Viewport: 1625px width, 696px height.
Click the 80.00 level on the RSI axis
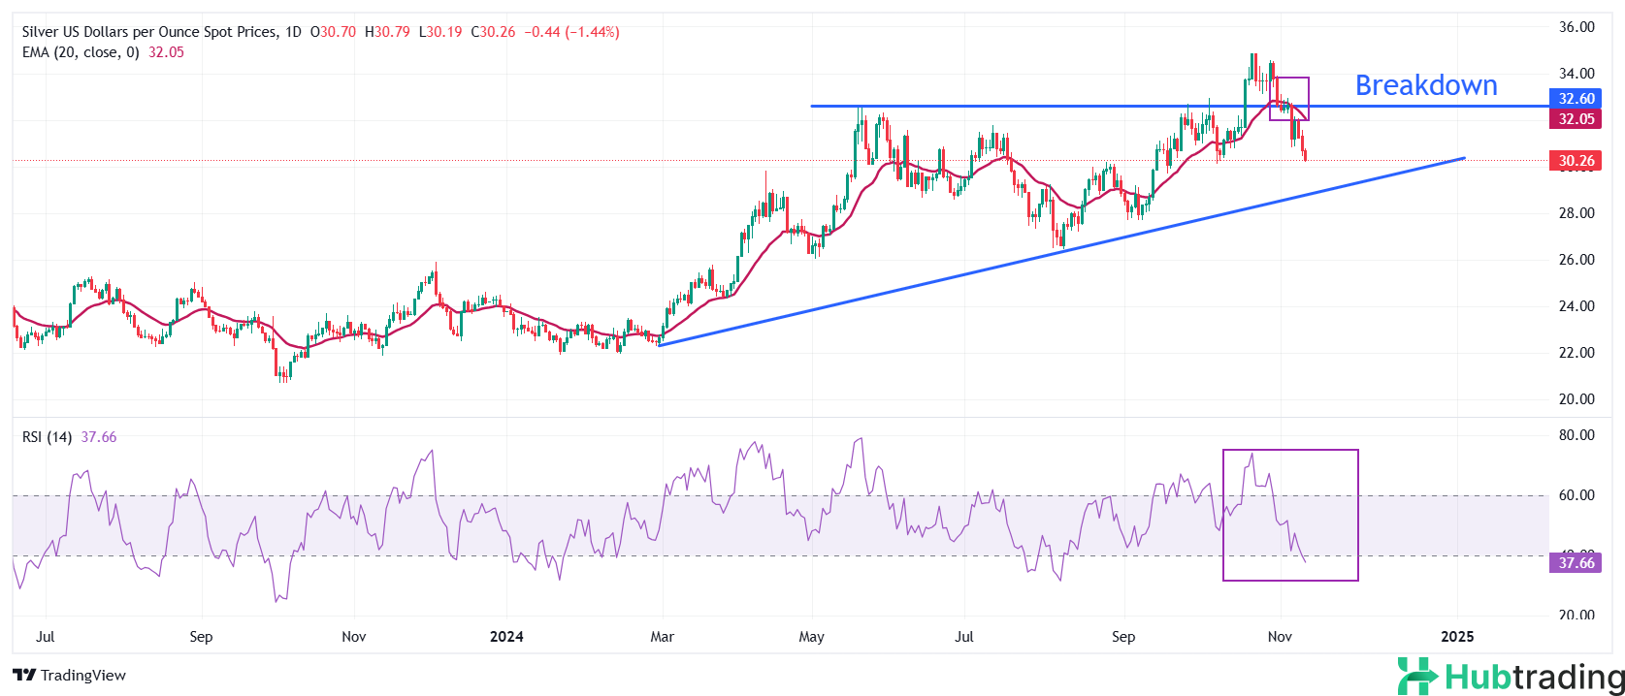(1576, 435)
